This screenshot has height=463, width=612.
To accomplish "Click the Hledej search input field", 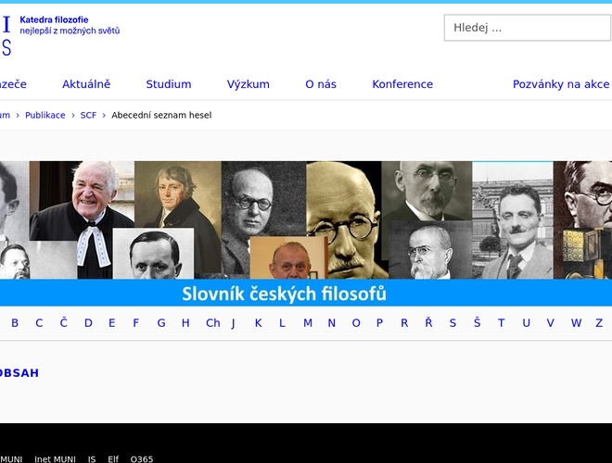I will click(527, 28).
